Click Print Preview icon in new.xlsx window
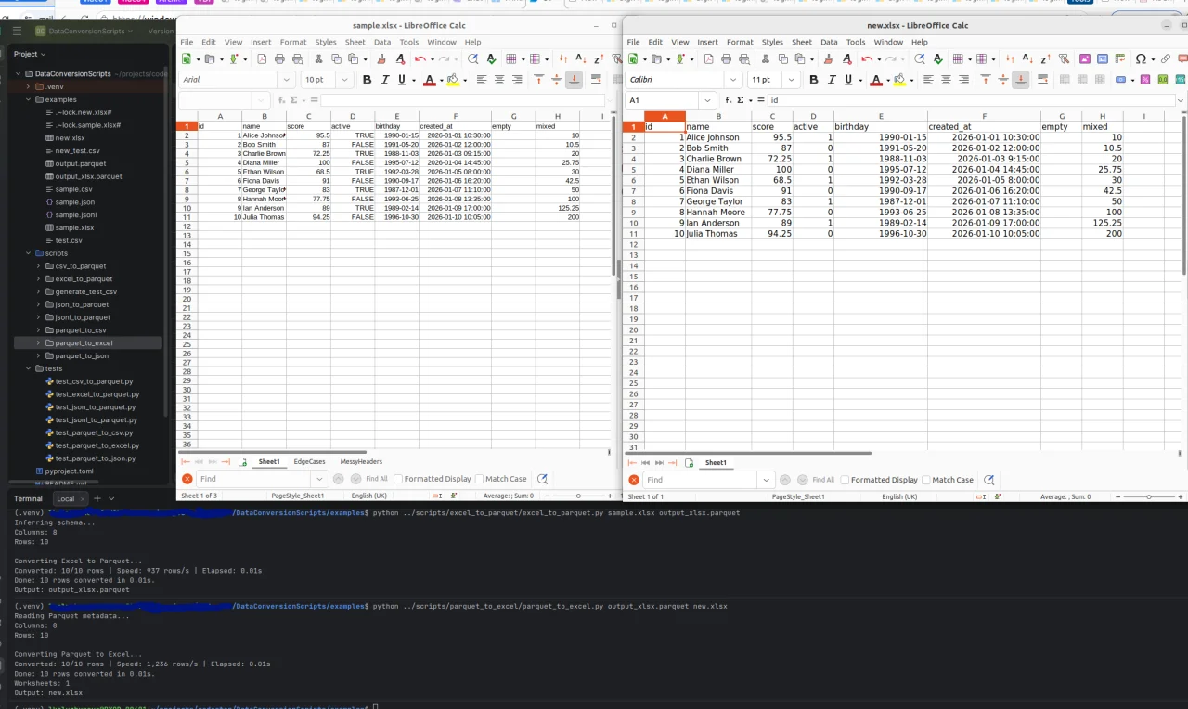 [x=744, y=58]
